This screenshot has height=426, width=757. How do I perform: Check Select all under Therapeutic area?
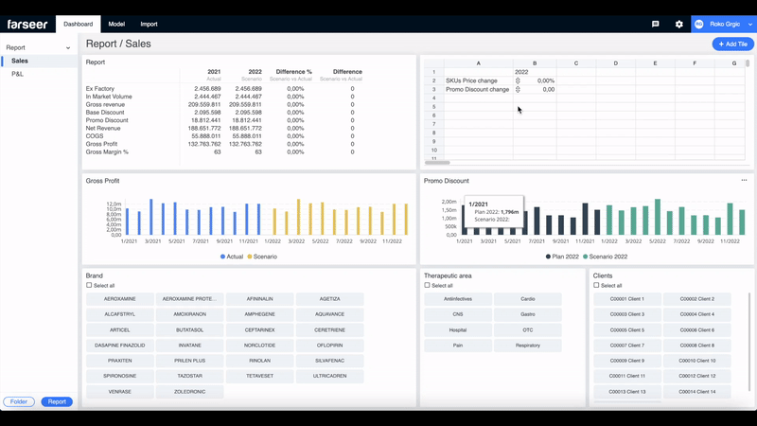427,285
